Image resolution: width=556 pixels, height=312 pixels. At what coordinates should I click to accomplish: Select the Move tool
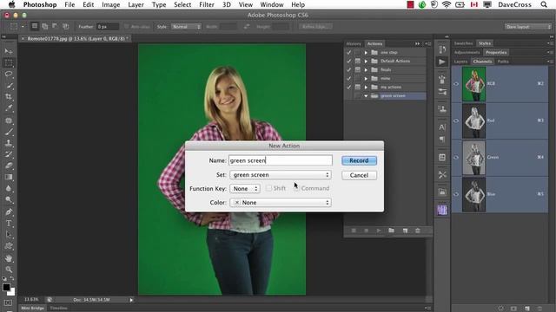tap(9, 51)
